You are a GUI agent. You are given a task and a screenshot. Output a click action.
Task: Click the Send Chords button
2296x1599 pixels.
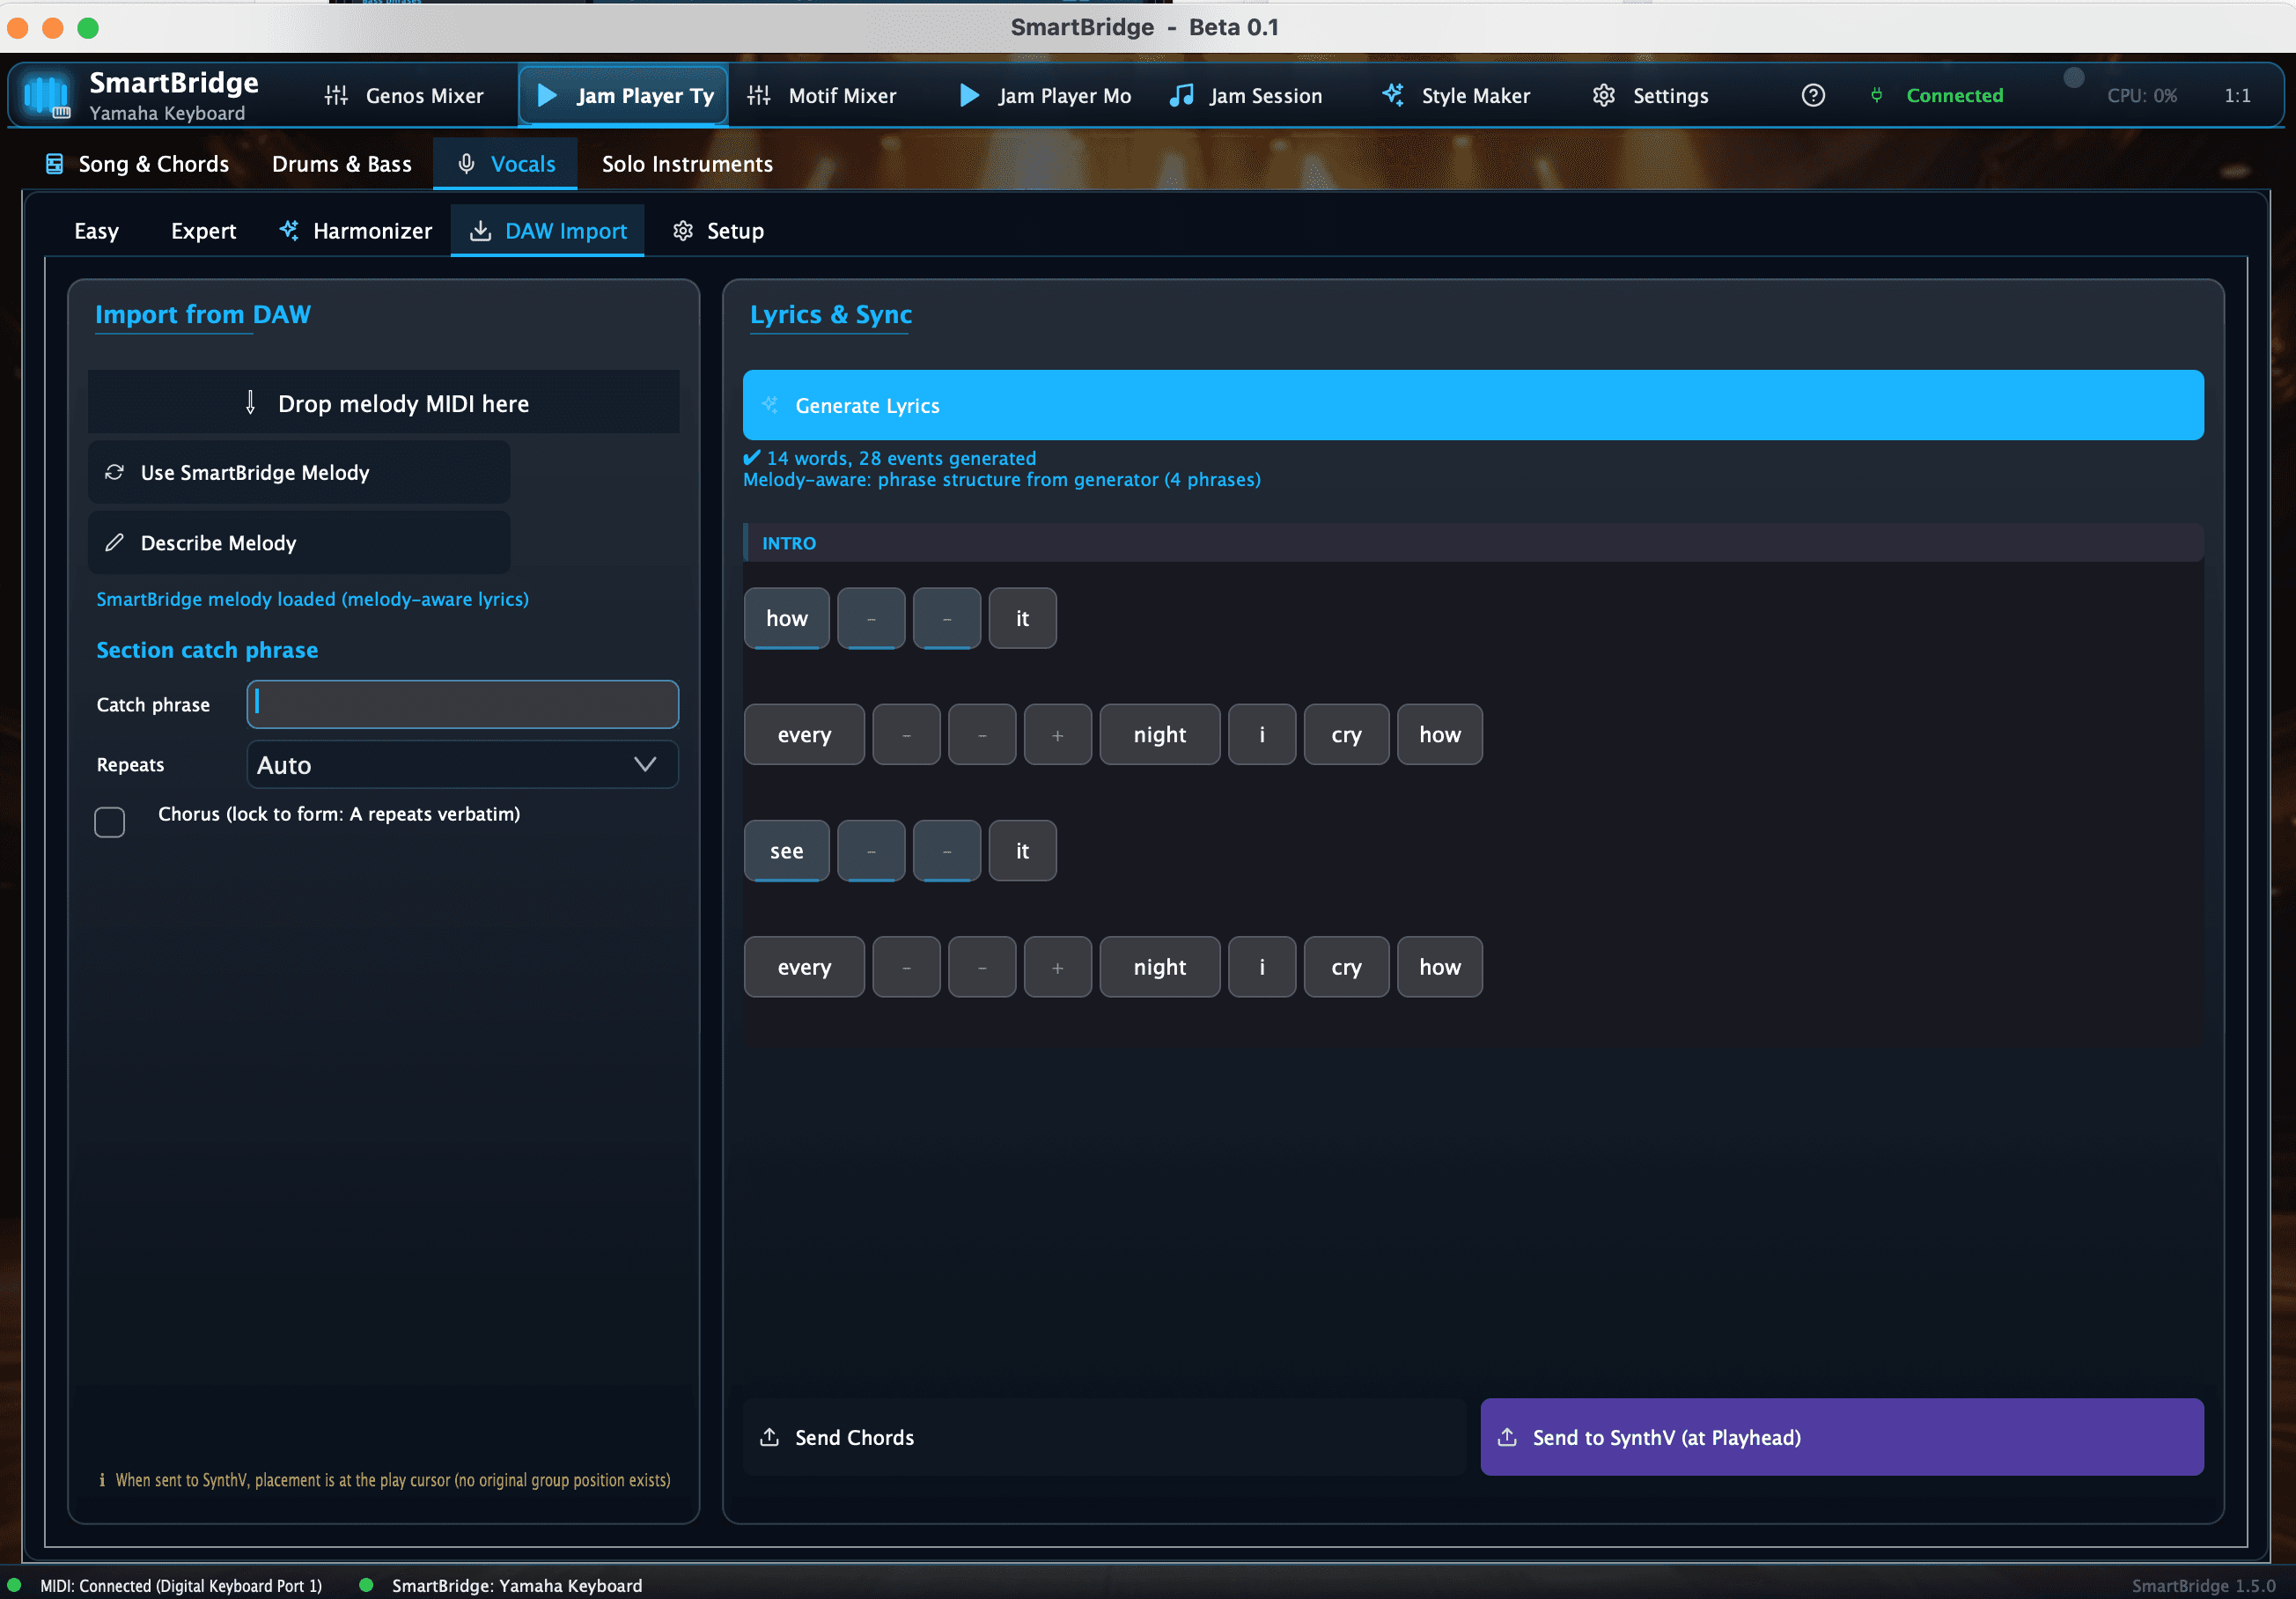1104,1437
